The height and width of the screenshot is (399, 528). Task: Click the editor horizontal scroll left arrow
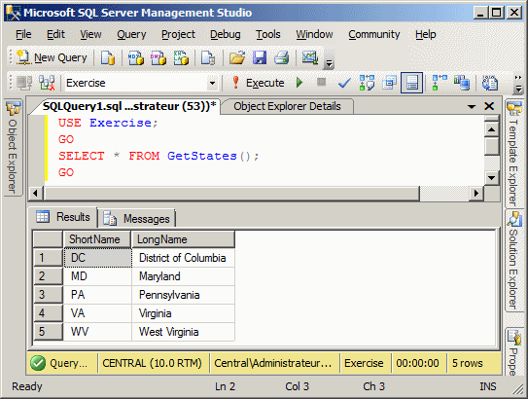(35, 194)
